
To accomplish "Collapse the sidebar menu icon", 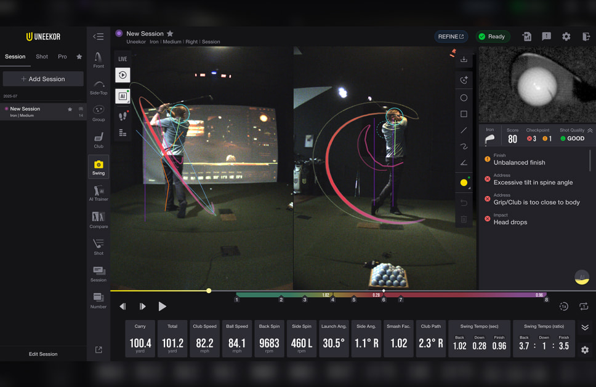I will 99,36.
